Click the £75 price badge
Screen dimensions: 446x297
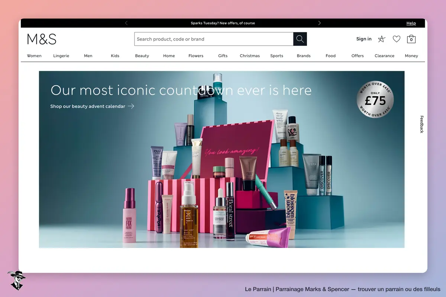pos(375,99)
